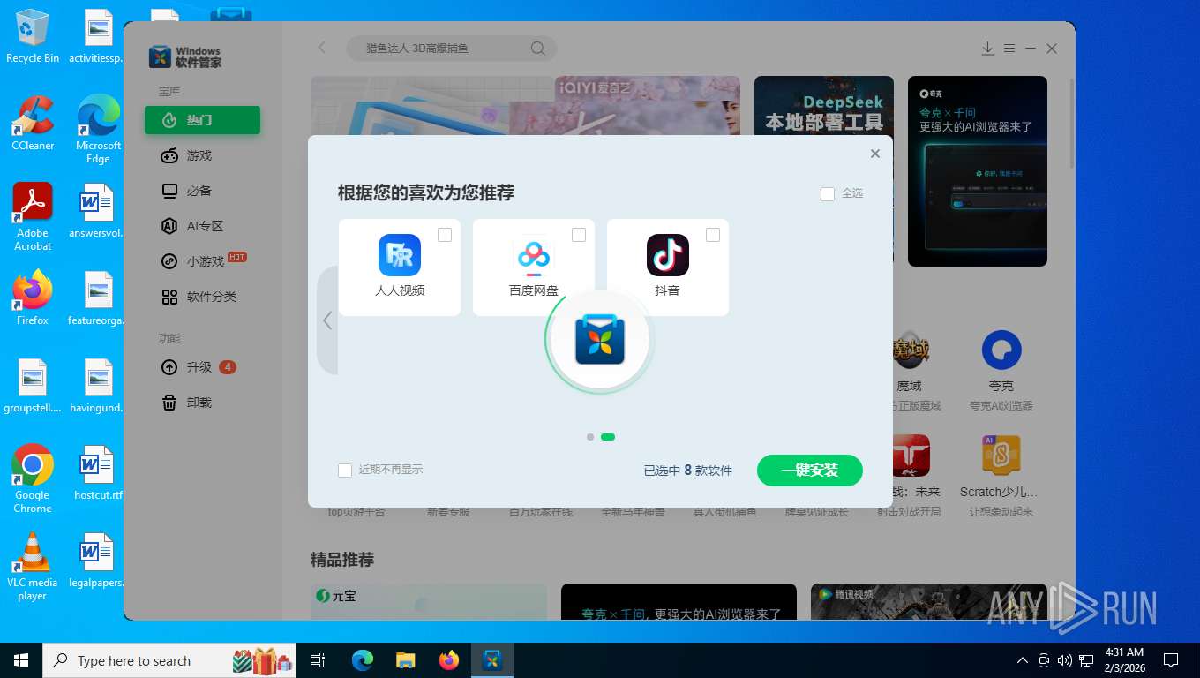Image resolution: width=1200 pixels, height=678 pixels.
Task: Open Recycle Bin desktop icon
Action: [33, 37]
